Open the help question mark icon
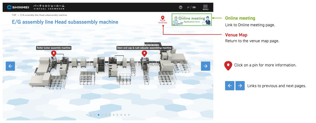Viewport: 316px width, 123px height. 180,7
